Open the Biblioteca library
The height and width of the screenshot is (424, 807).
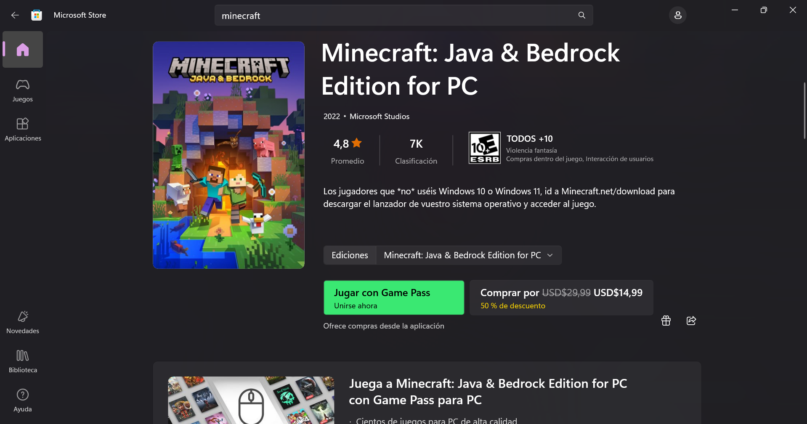point(23,361)
